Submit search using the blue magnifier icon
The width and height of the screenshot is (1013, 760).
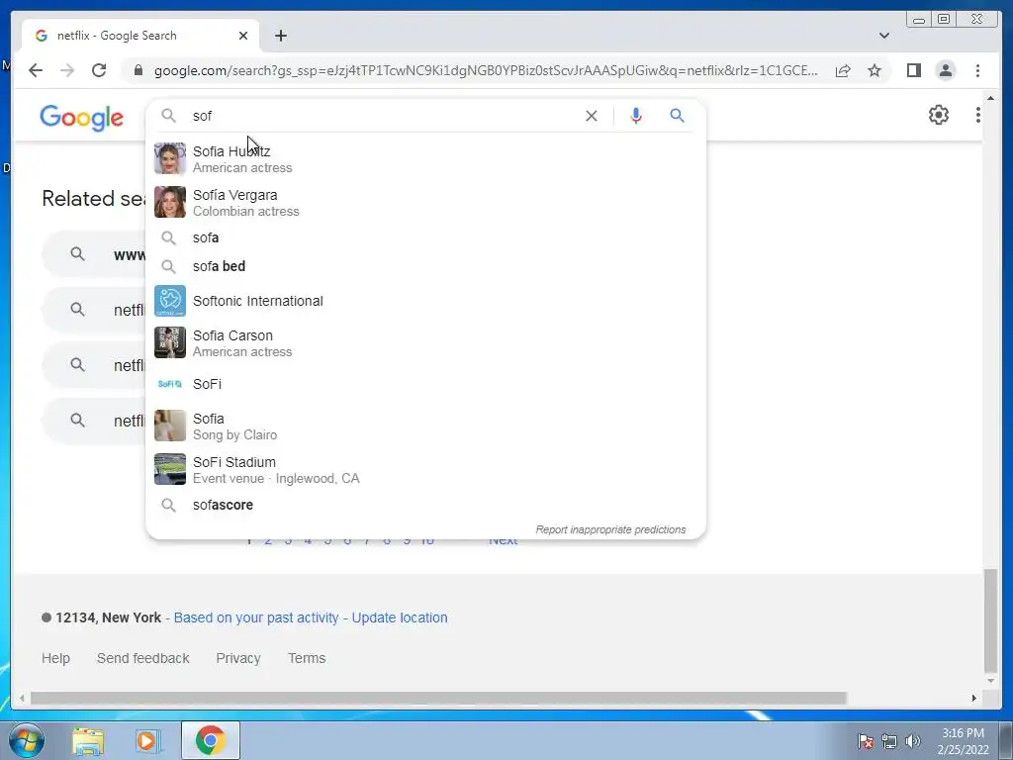click(x=677, y=116)
